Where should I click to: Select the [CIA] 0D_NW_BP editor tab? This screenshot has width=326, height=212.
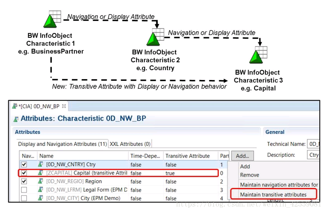pyautogui.click(x=39, y=106)
